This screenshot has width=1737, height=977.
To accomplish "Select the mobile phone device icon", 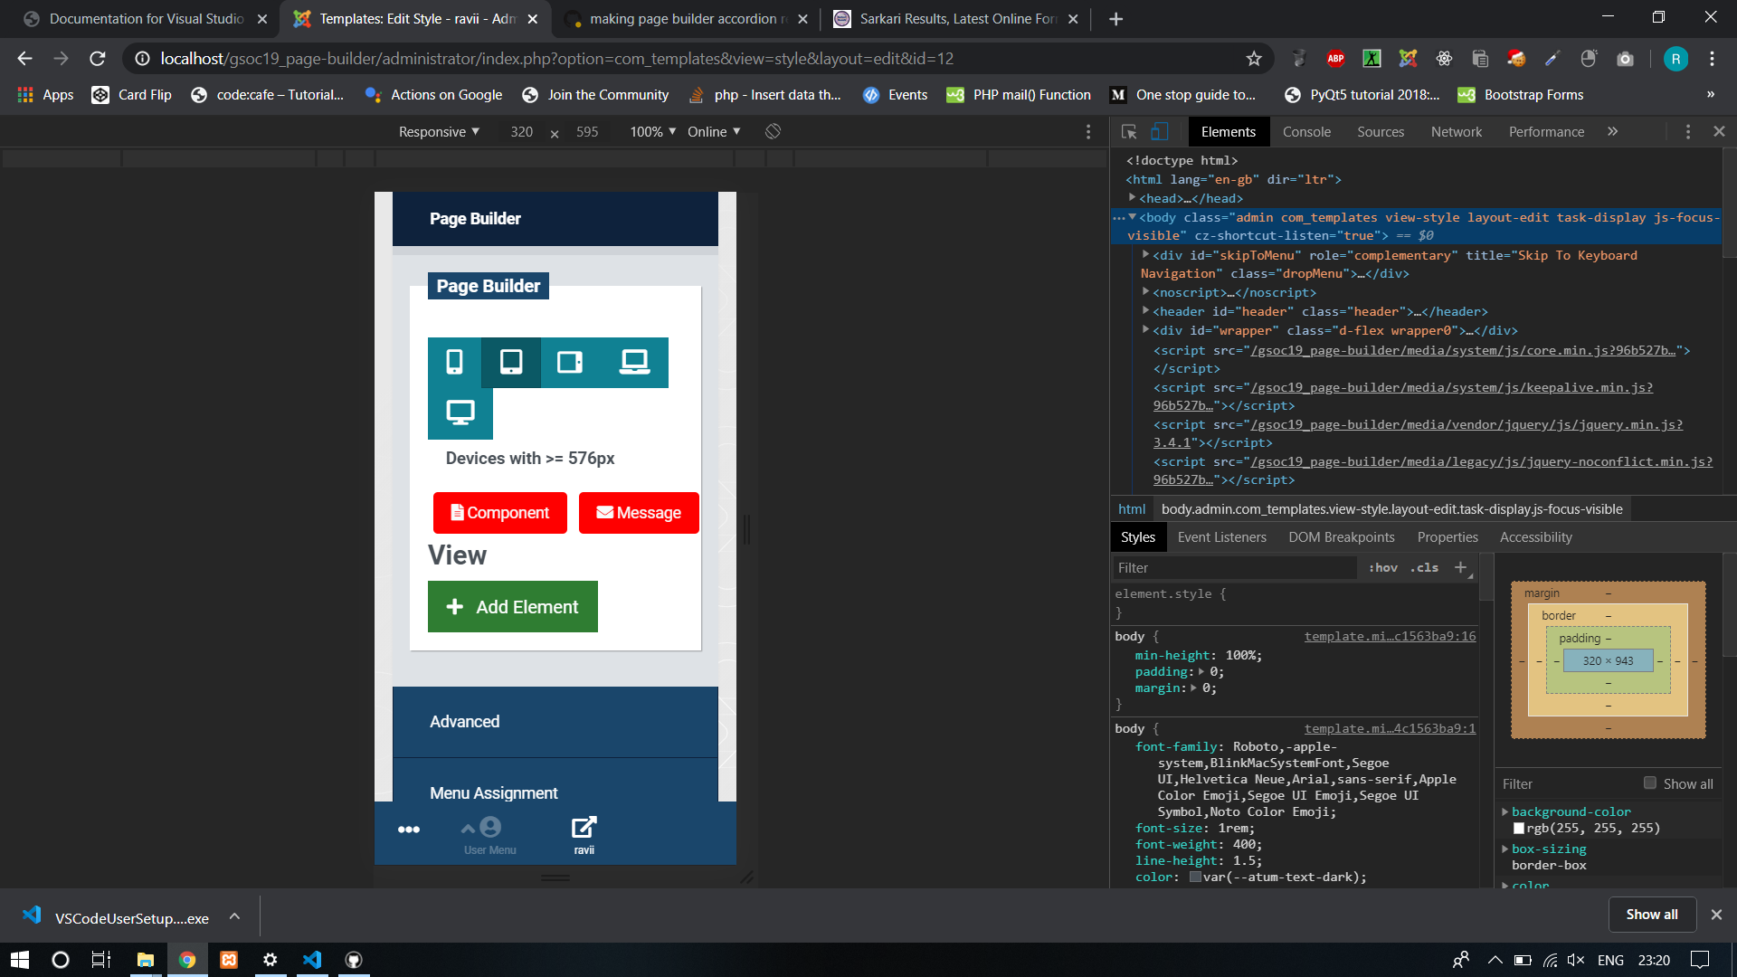I will coord(454,362).
